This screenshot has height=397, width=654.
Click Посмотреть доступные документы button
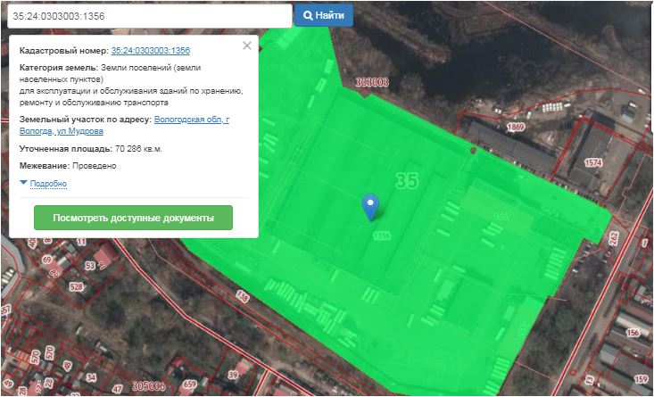(133, 218)
